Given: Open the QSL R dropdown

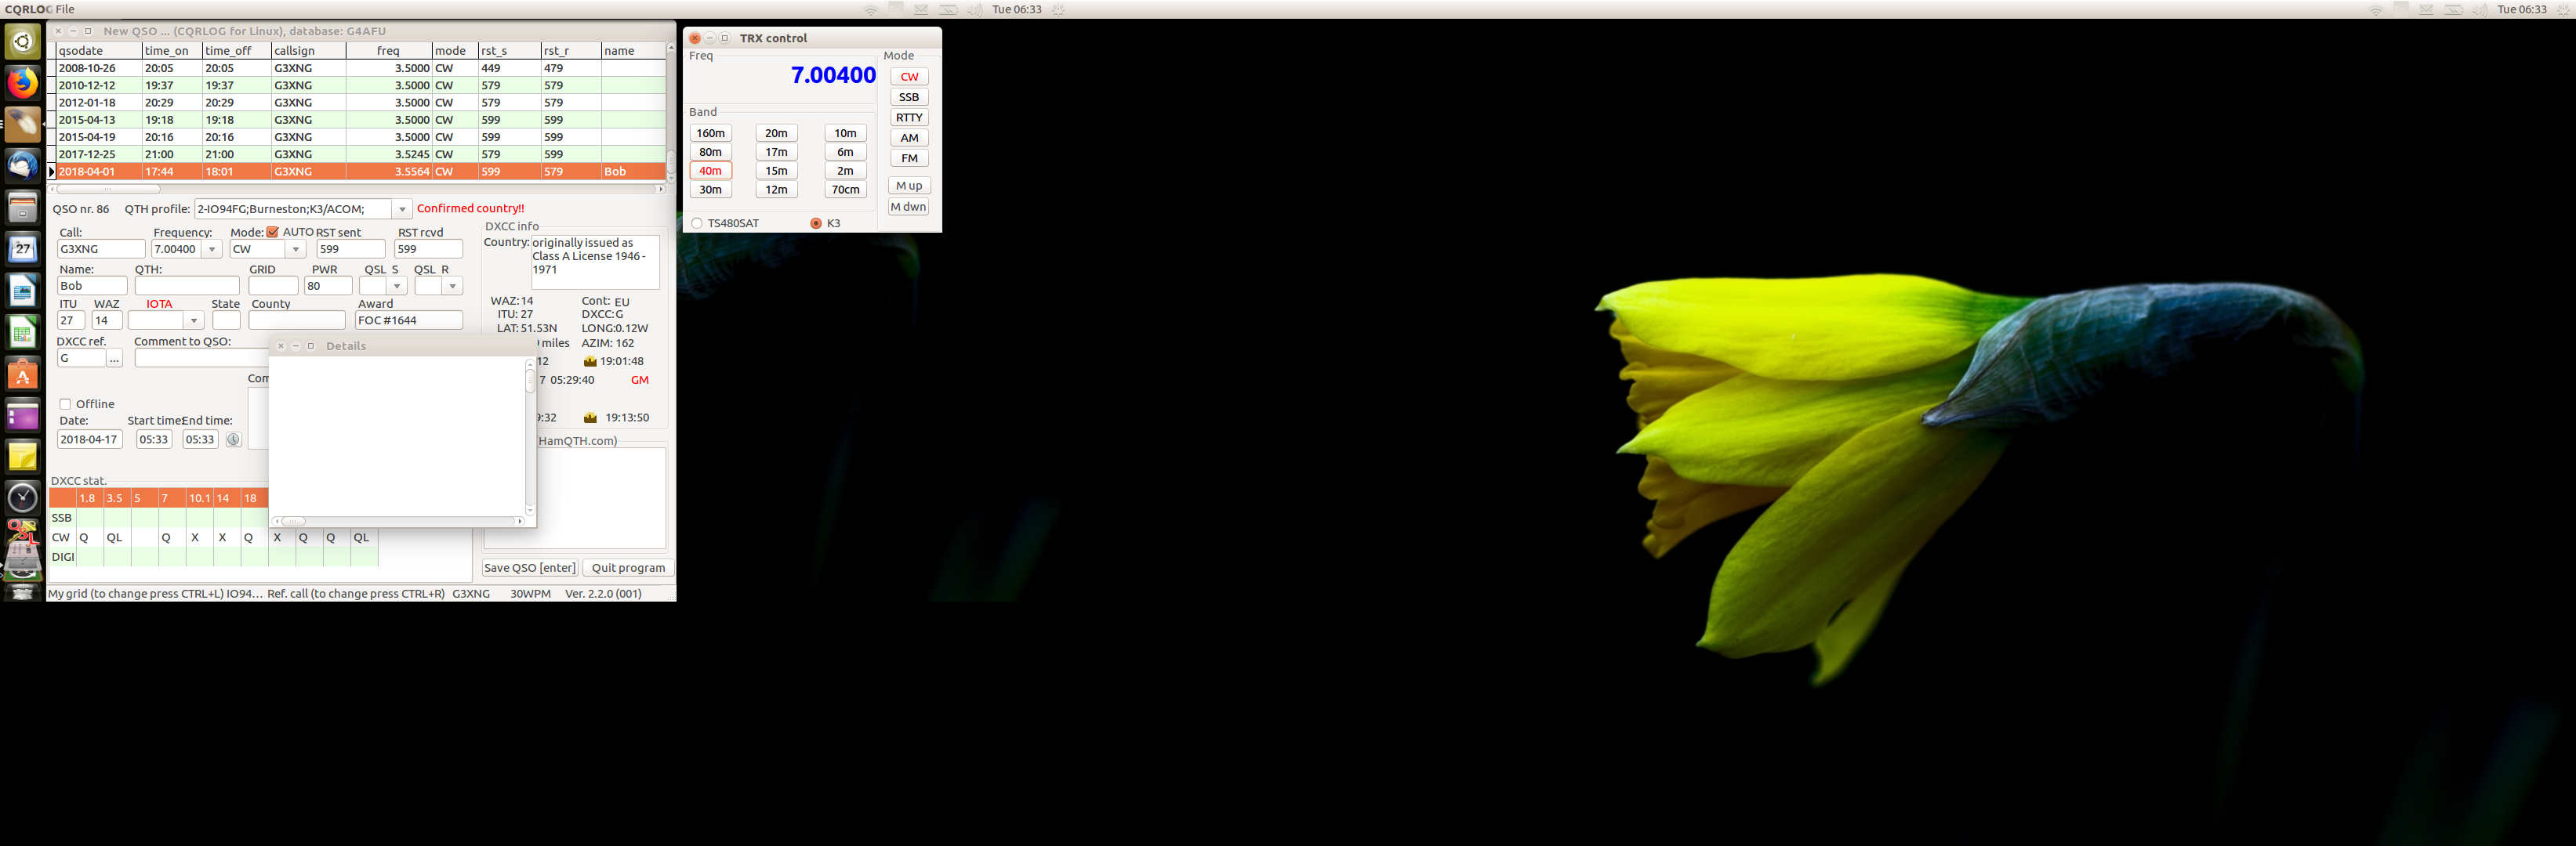Looking at the screenshot, I should click(453, 287).
